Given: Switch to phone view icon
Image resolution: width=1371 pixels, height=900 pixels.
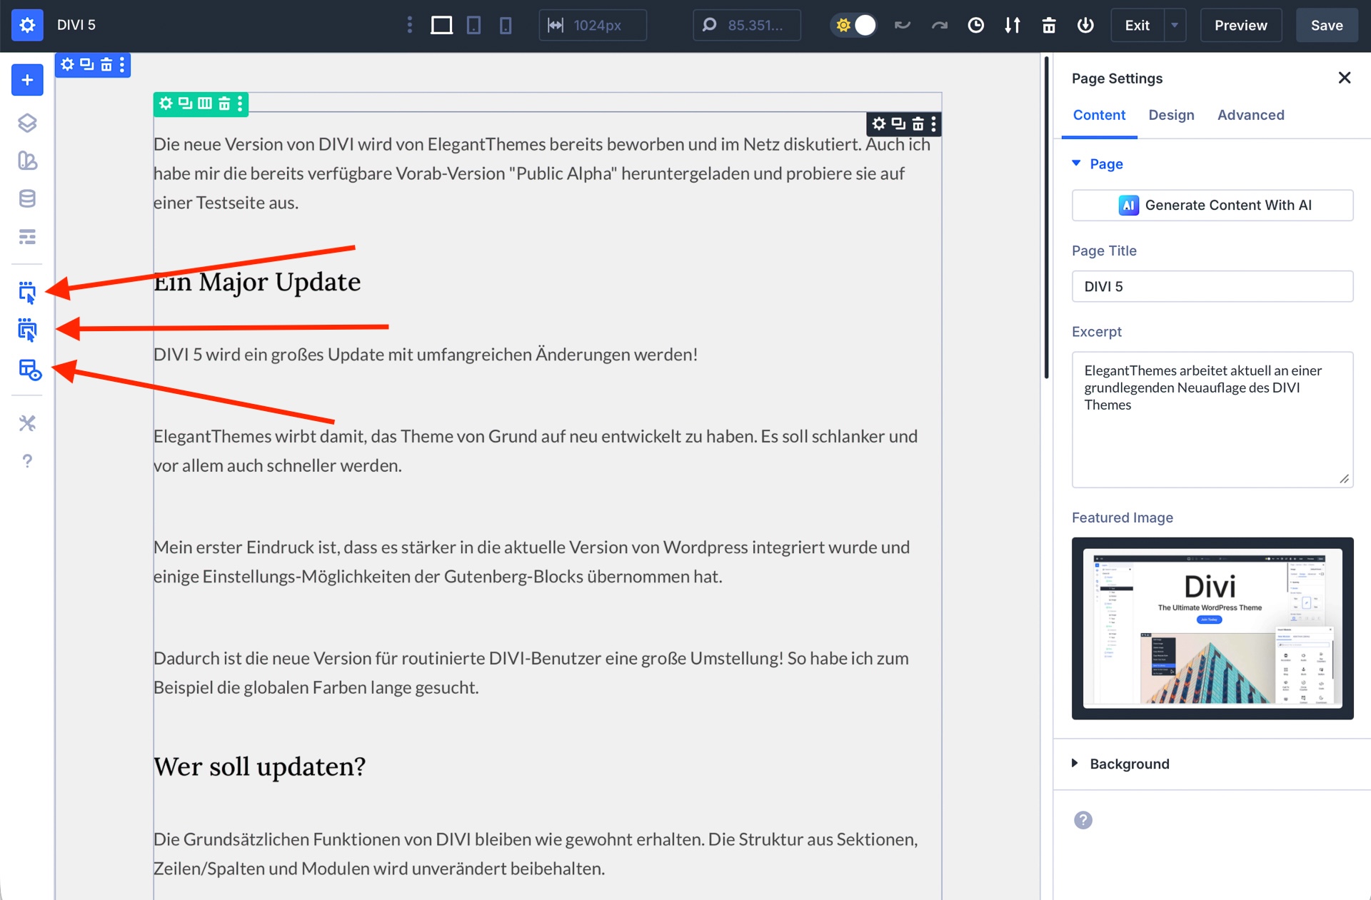Looking at the screenshot, I should tap(506, 25).
